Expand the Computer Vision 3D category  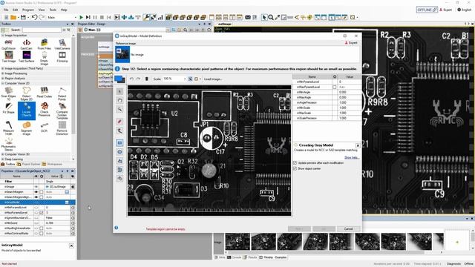tap(3, 154)
